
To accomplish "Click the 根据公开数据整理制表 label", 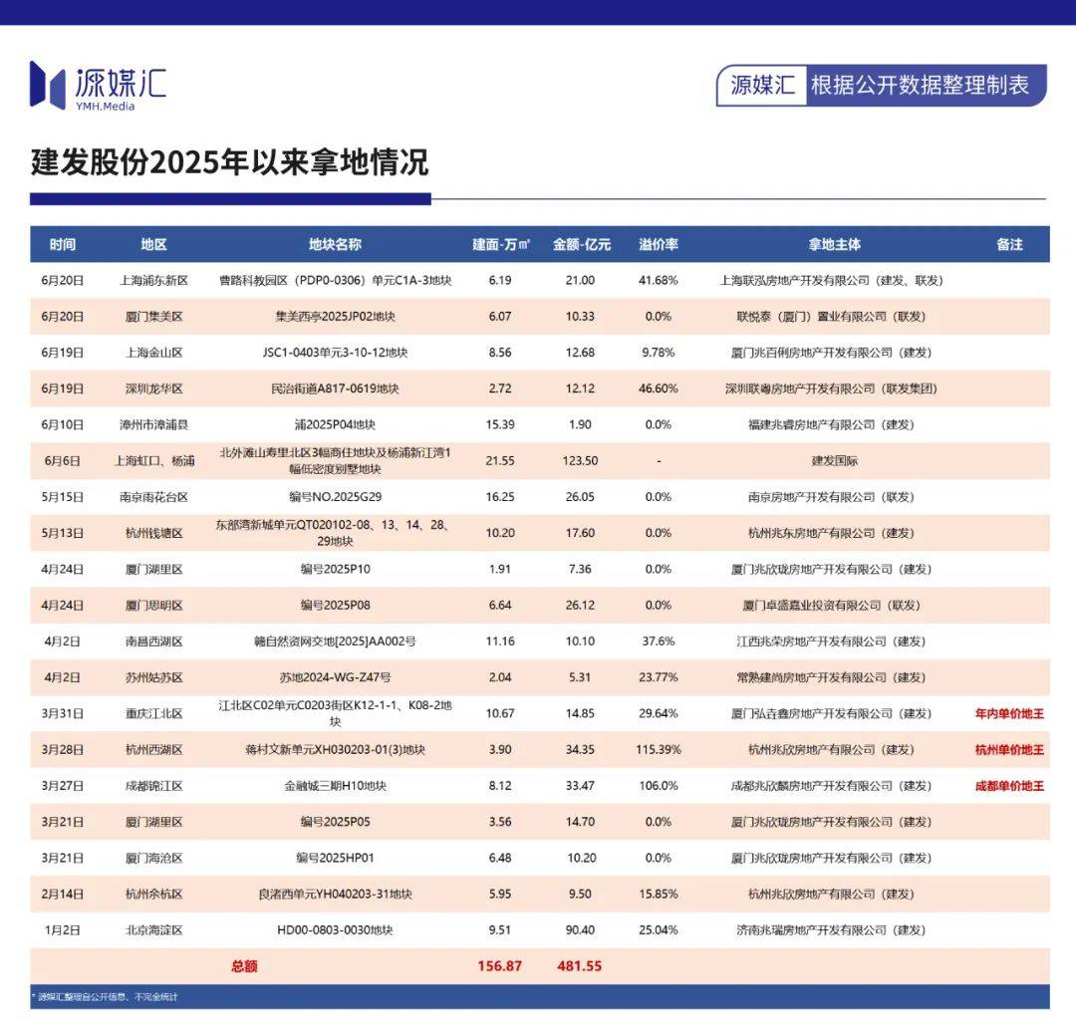I will (920, 85).
